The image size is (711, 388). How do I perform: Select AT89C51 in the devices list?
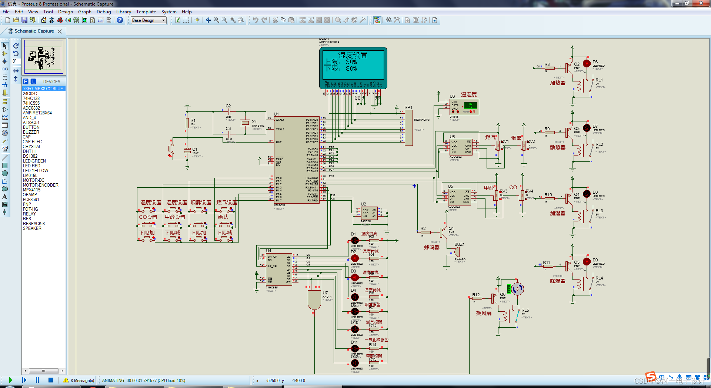coord(31,123)
